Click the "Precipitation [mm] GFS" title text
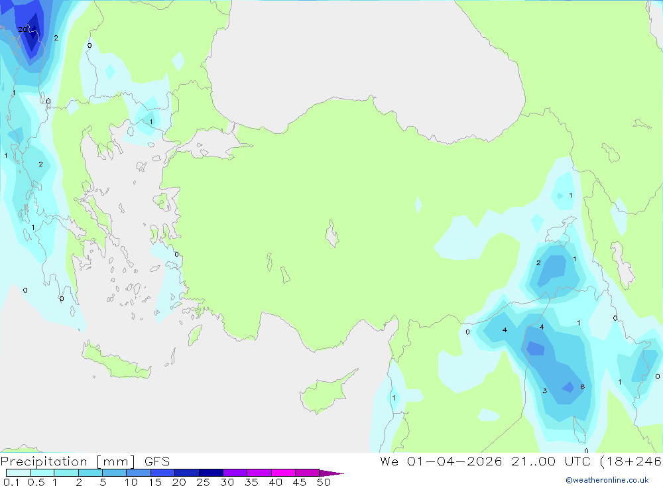This screenshot has height=486, width=663. (85, 461)
